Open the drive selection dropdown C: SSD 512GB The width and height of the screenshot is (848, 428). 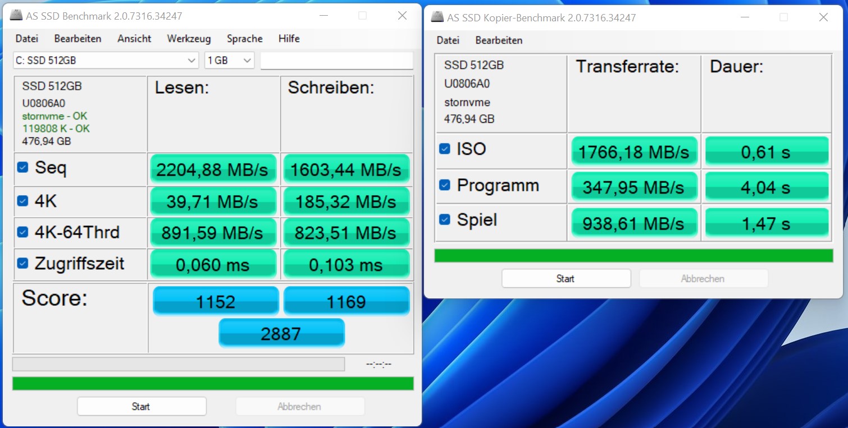tap(106, 61)
